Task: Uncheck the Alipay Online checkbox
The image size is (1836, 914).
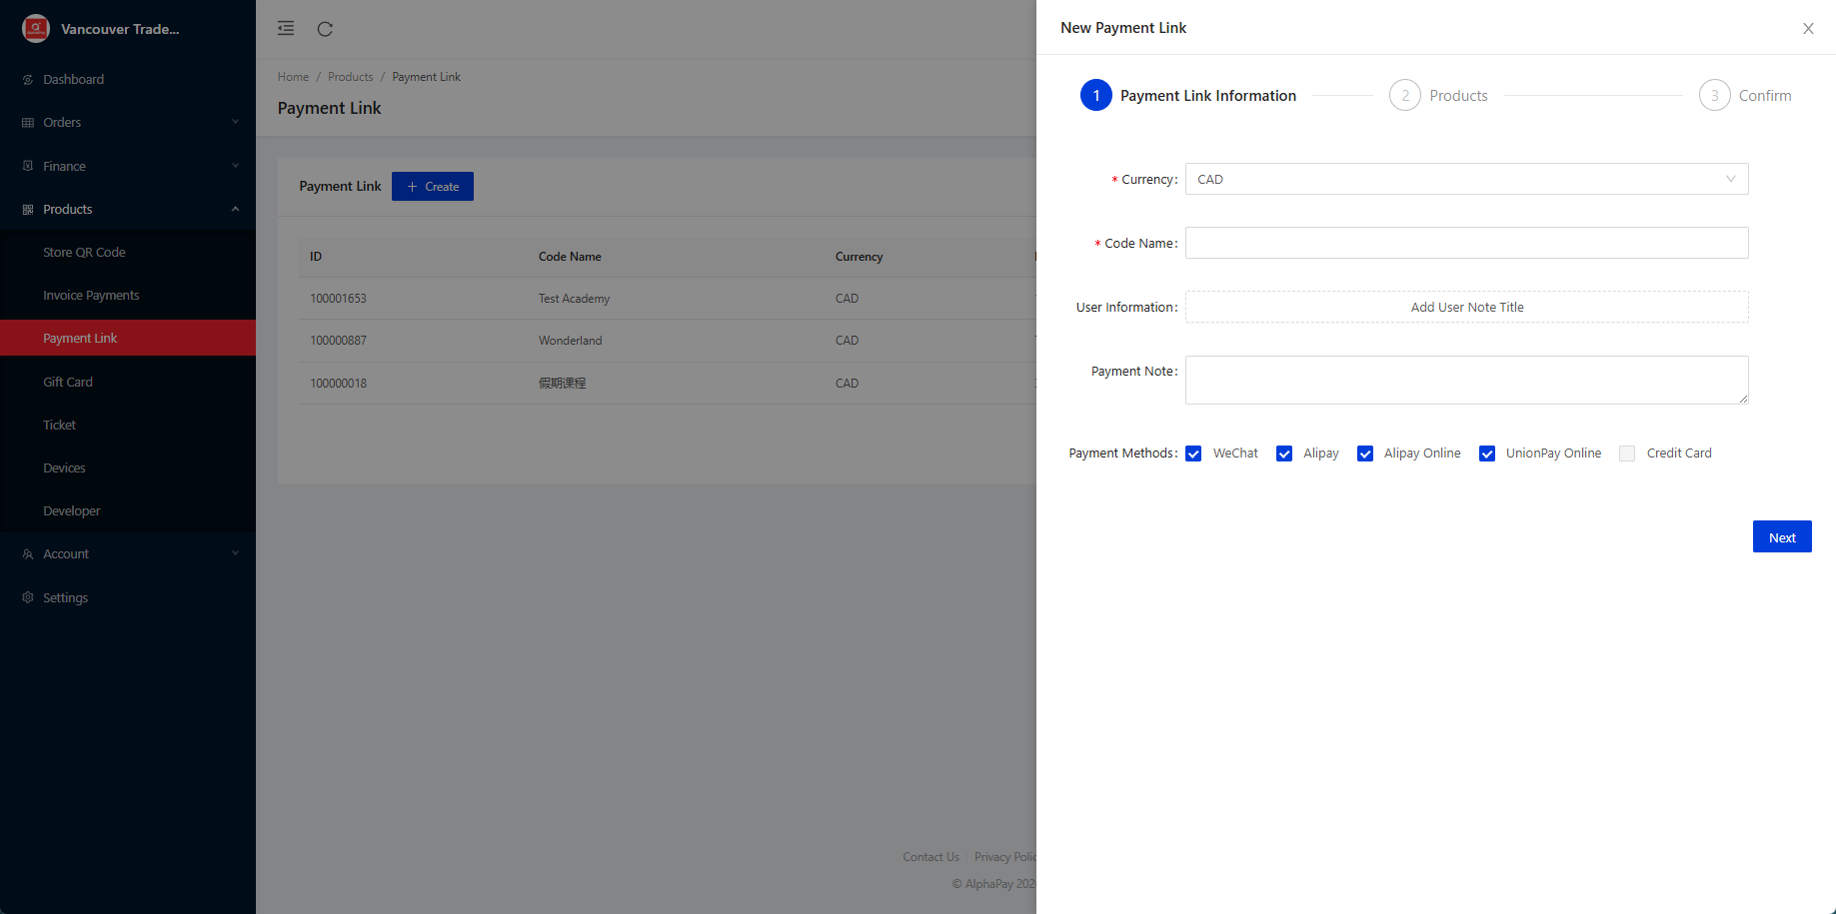Action: pyautogui.click(x=1365, y=454)
